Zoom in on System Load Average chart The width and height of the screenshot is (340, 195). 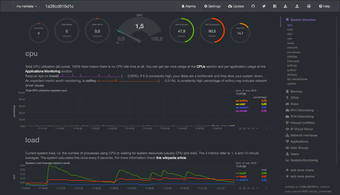tap(253, 188)
